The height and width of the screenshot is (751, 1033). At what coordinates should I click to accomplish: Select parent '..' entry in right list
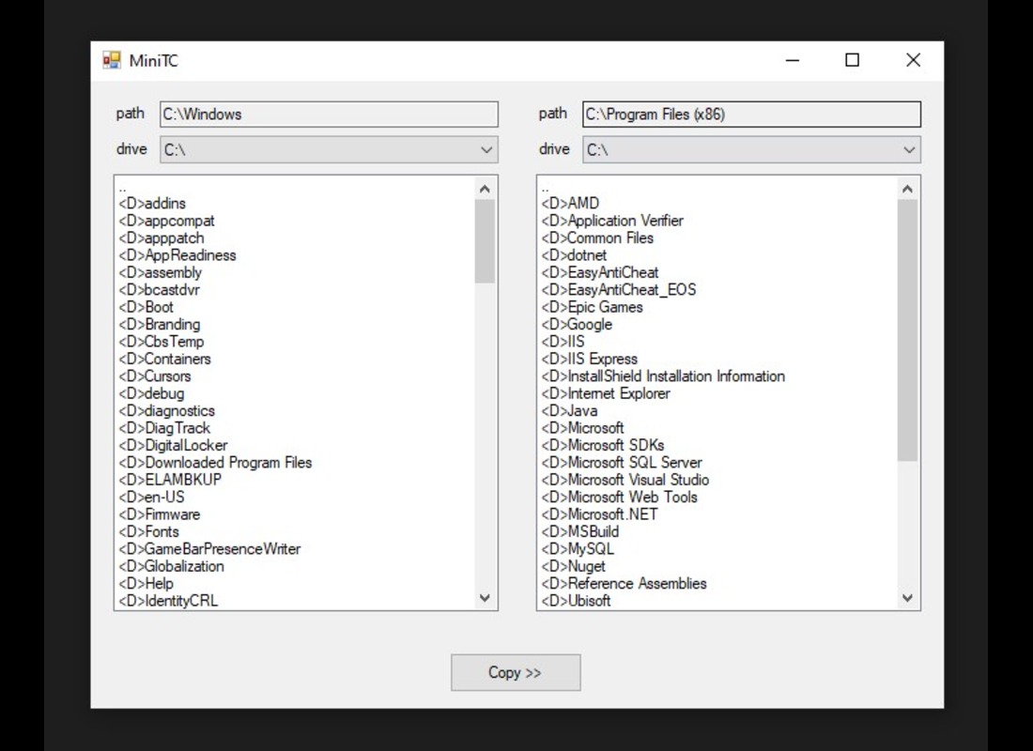point(545,188)
